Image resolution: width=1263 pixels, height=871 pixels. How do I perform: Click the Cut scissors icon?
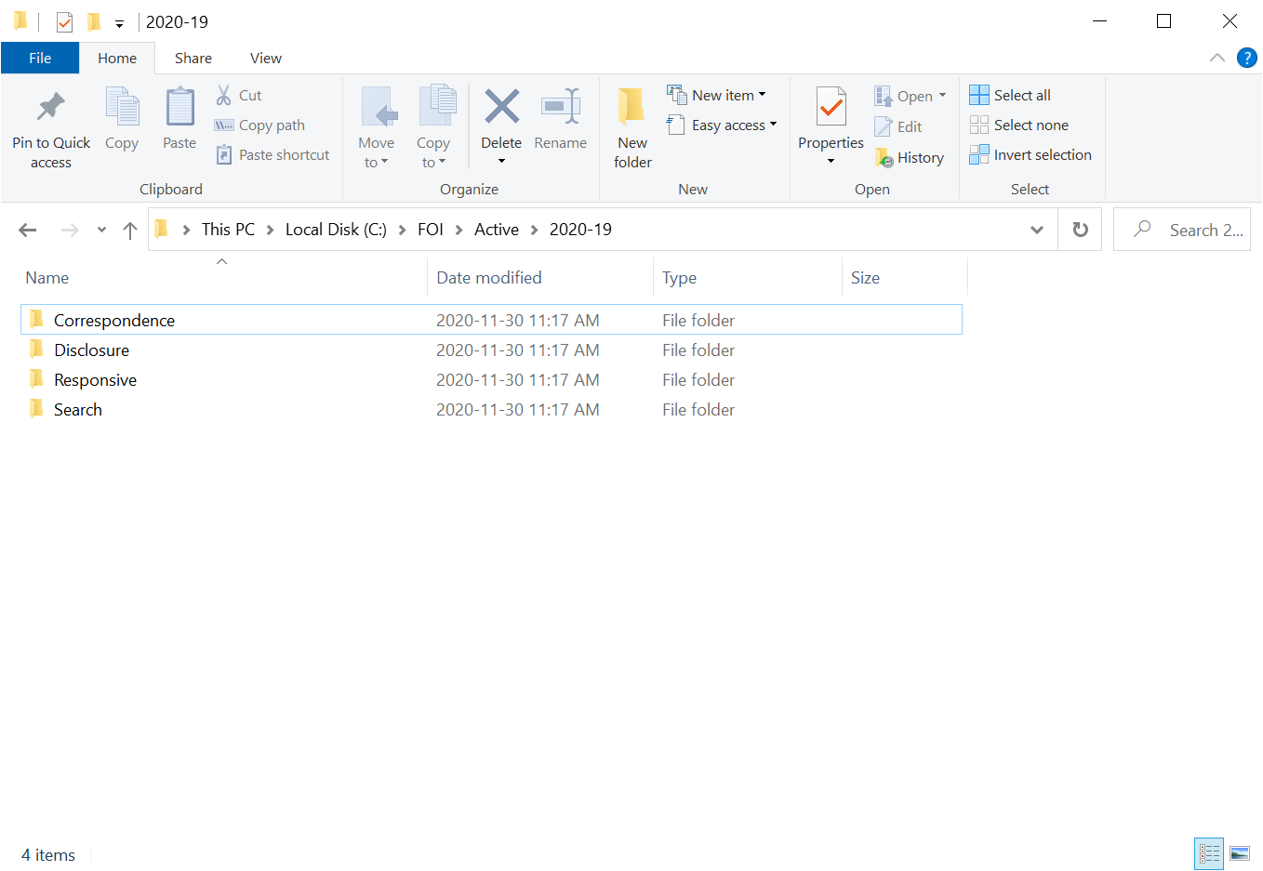click(224, 95)
